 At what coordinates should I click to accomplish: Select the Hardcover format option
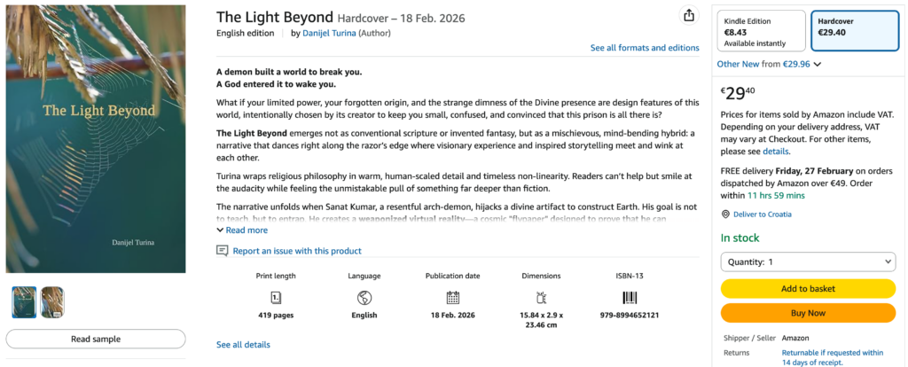tap(853, 31)
